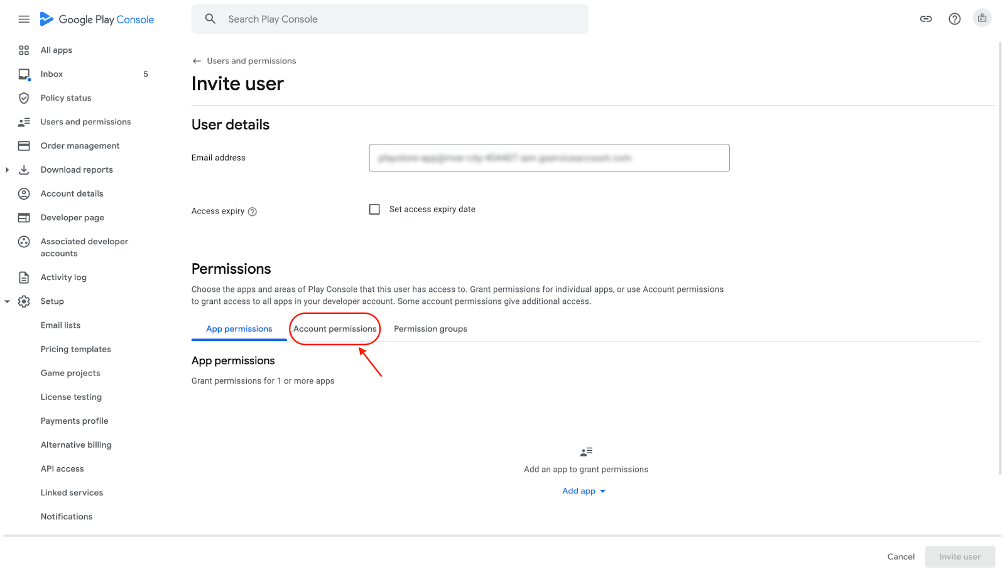This screenshot has width=1005, height=577.
Task: Click the copy link icon
Action: 926,19
